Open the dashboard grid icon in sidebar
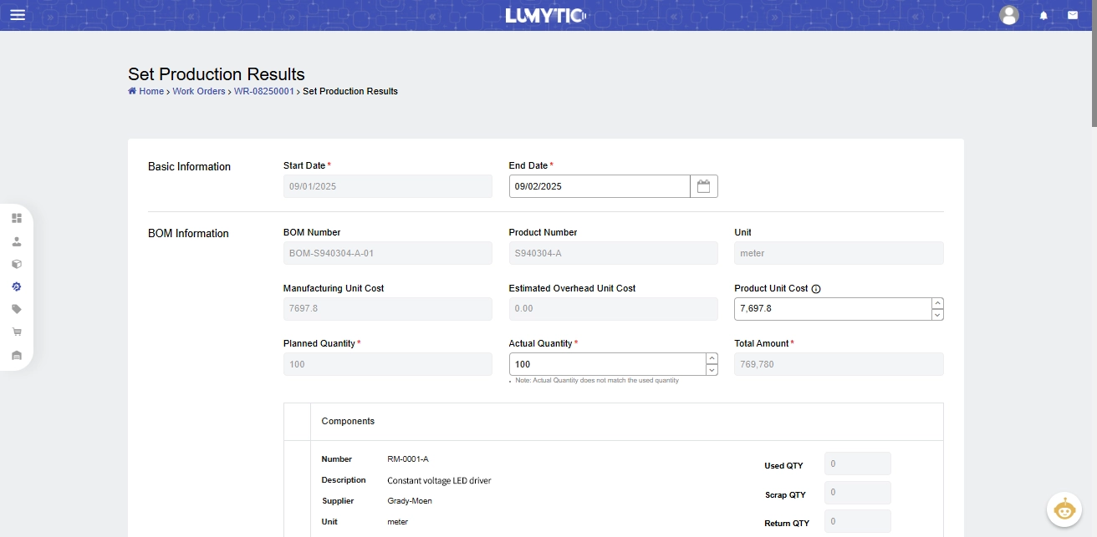 (x=17, y=218)
